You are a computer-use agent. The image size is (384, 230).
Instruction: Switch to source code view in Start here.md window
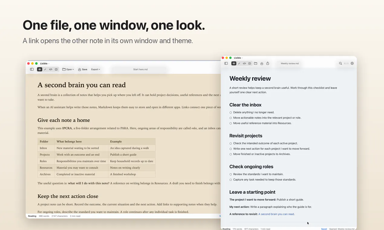point(50,69)
